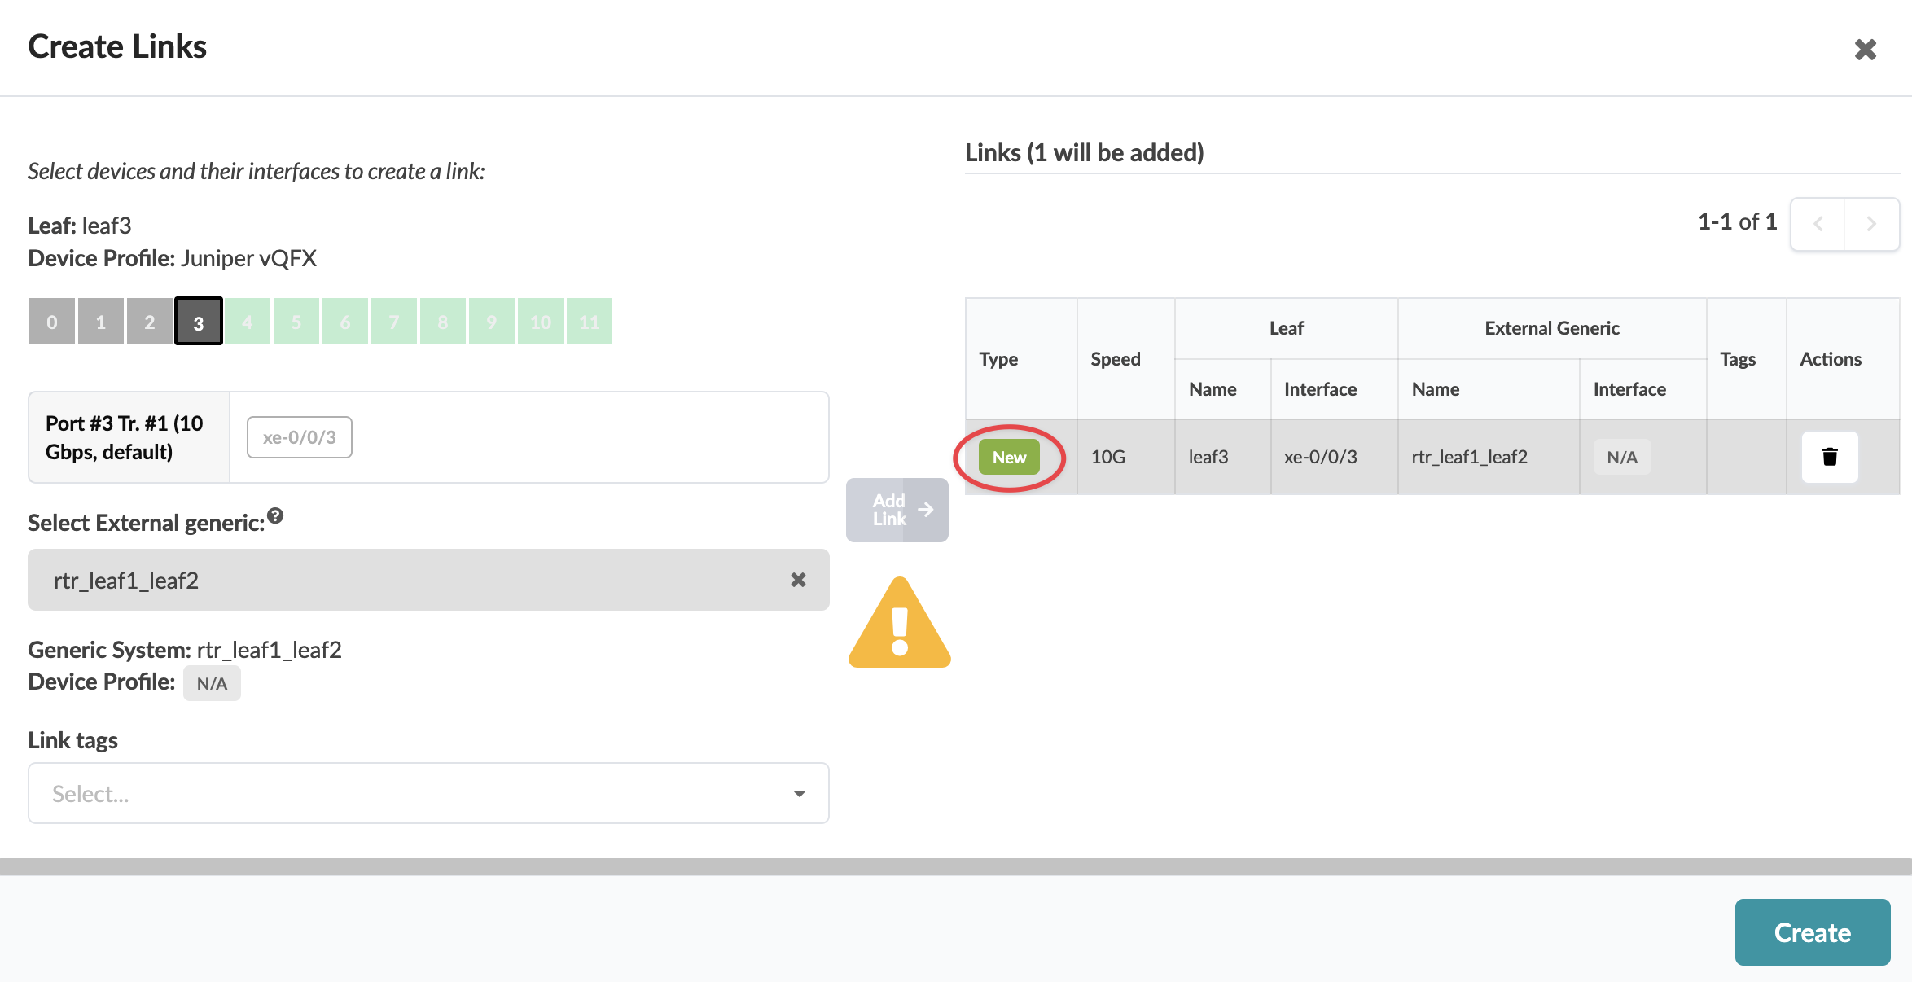Click the xe-0/0/3 interface chip

click(x=299, y=437)
